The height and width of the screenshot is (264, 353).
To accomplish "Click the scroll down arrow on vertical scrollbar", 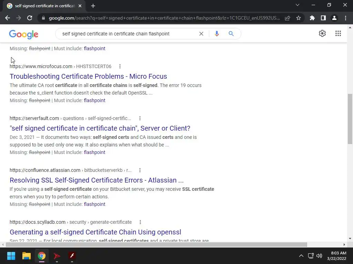I will click(350, 239).
